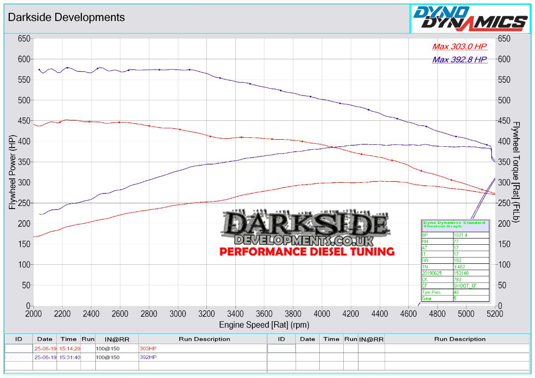Viewport: 535px width, 378px height.
Task: Click the Engine Speed axis label
Action: [x=264, y=325]
